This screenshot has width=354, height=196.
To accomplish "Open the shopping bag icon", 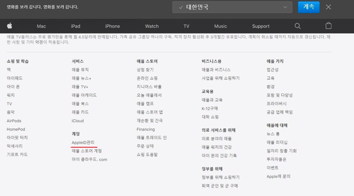I will (x=329, y=26).
